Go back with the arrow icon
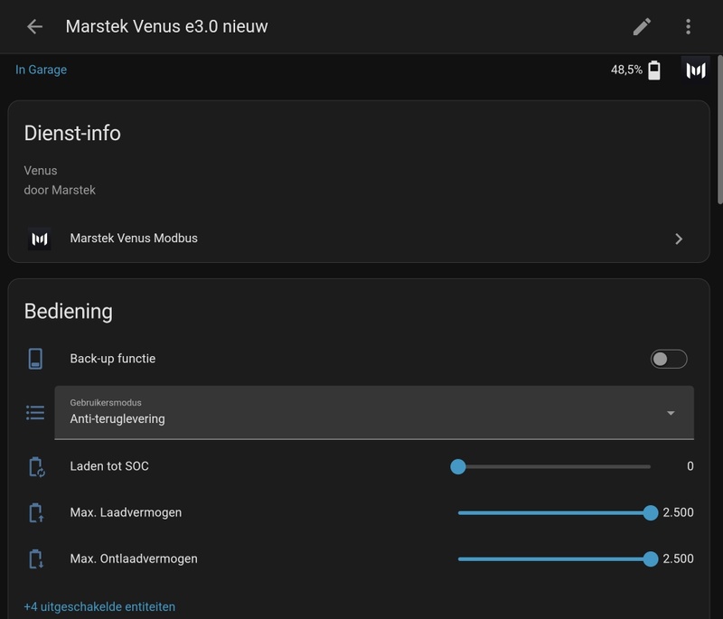The width and height of the screenshot is (723, 619). point(34,27)
